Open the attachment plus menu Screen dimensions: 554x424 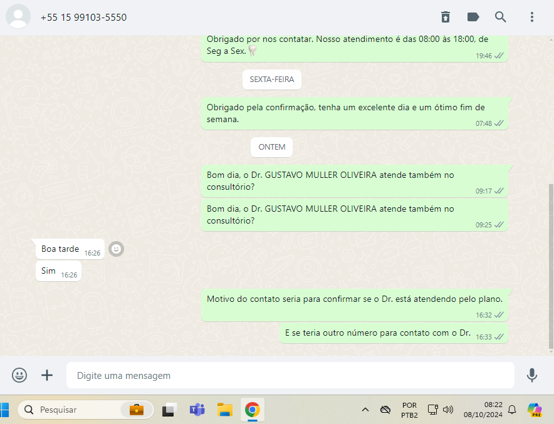click(x=47, y=375)
